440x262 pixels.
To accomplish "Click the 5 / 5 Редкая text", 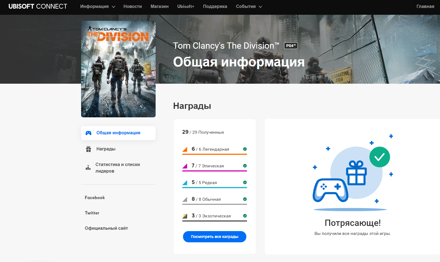I will (x=204, y=182).
